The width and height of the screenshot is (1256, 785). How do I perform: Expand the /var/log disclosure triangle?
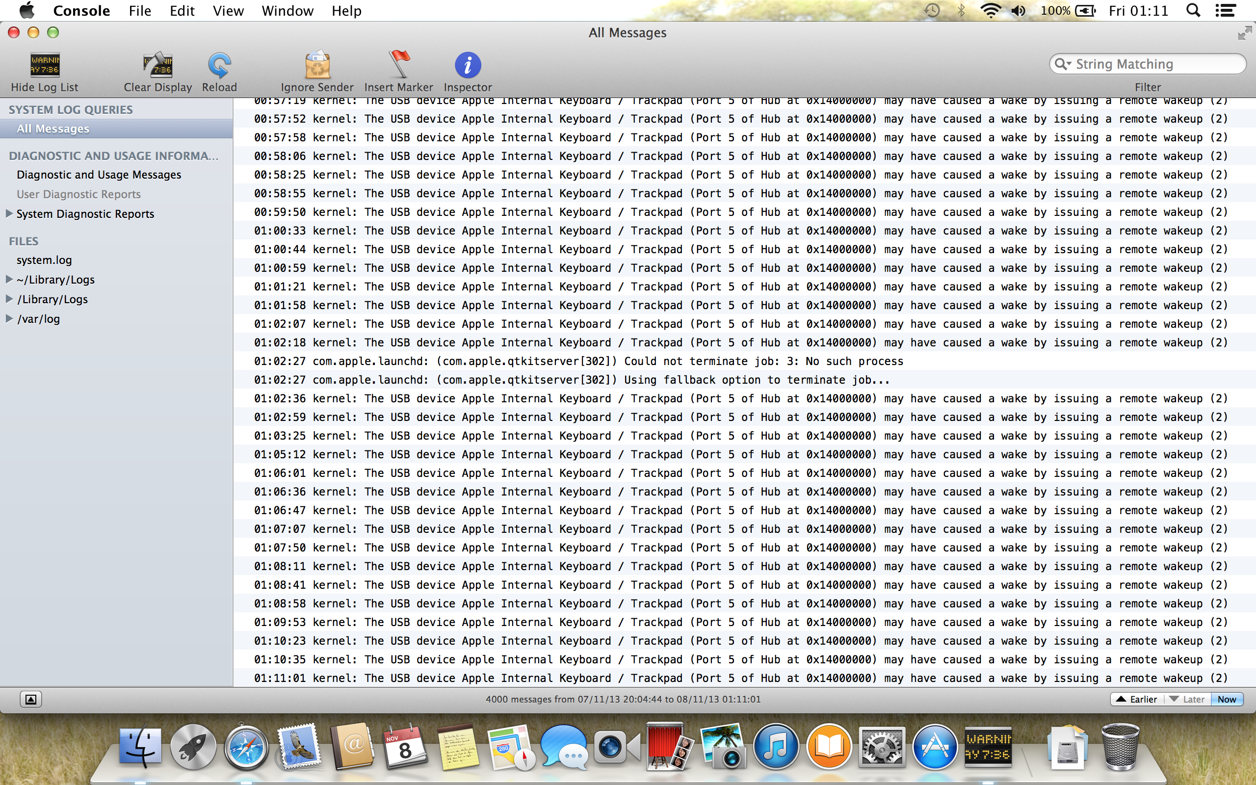9,319
